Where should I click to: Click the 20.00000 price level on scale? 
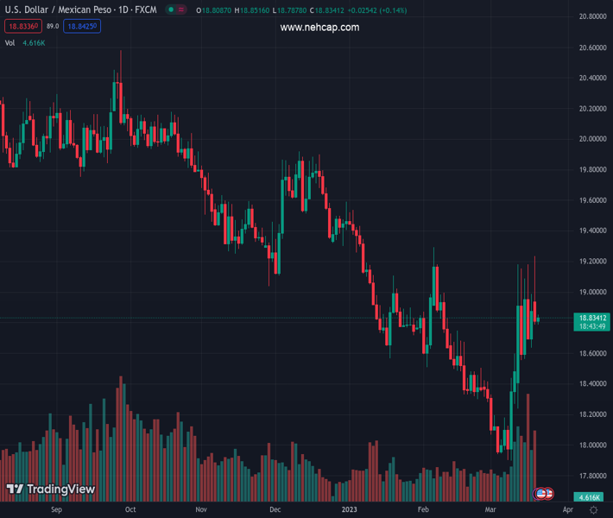[591, 139]
